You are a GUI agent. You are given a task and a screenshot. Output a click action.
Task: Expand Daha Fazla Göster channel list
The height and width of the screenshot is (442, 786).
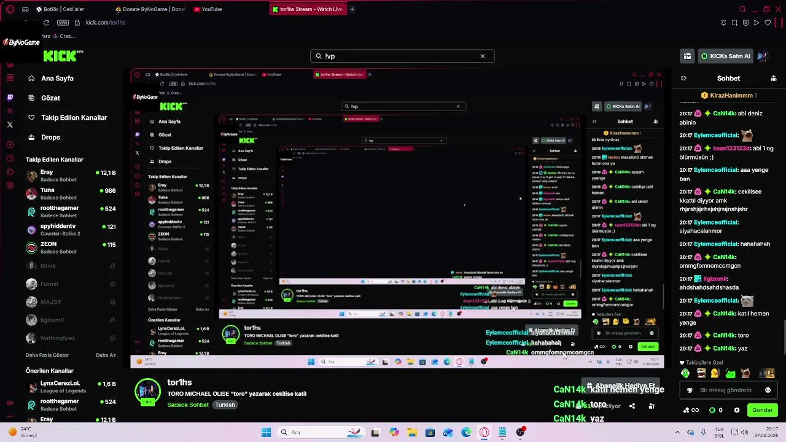(47, 355)
